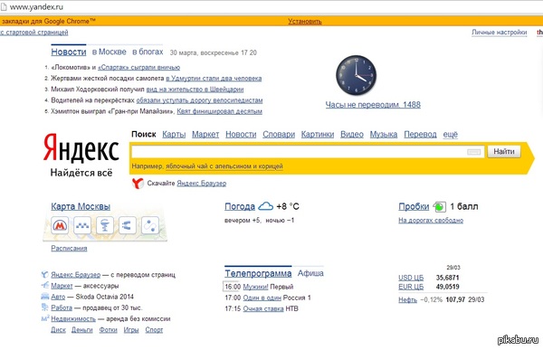Open the Спорт link
543x350 pixels.
[154, 329]
